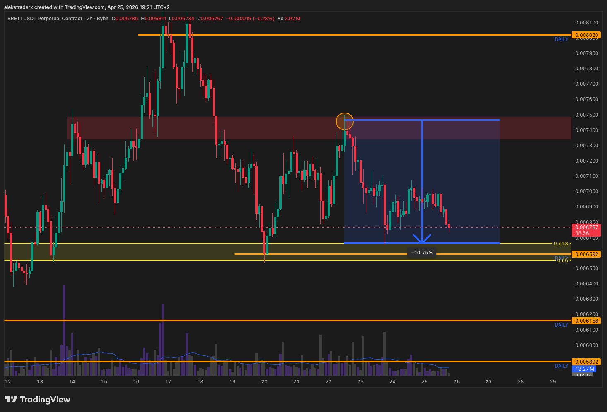The width and height of the screenshot is (607, 412).
Task: Click the Vol 3.92M indicator legend
Action: (289, 19)
